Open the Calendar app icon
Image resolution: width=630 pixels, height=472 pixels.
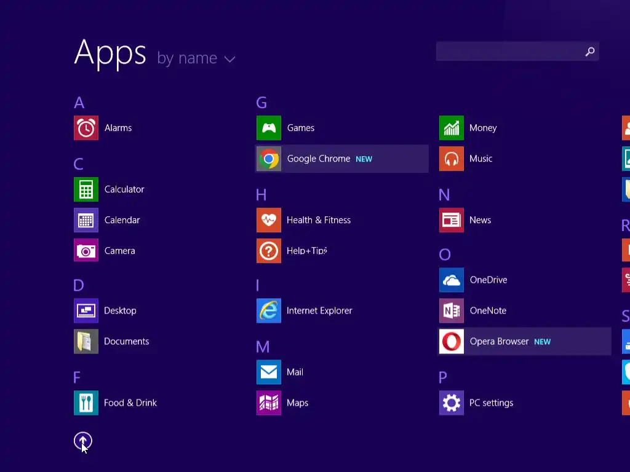[x=86, y=220]
